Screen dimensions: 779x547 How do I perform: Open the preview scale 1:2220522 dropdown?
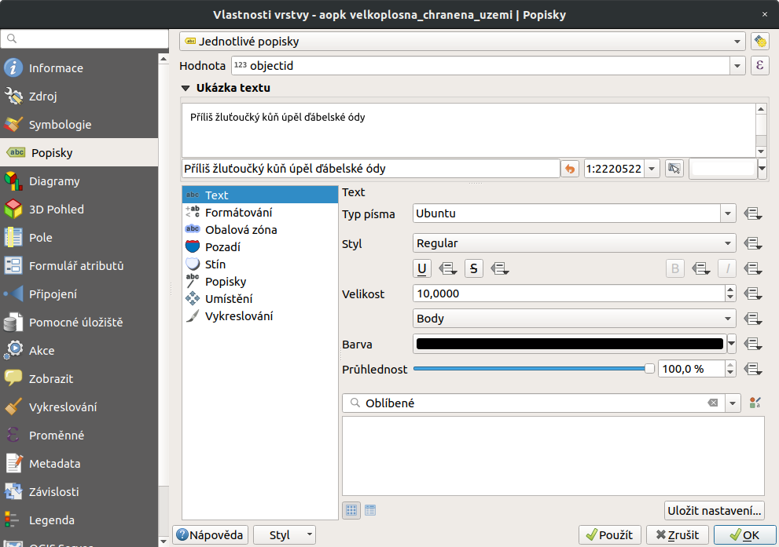[652, 169]
